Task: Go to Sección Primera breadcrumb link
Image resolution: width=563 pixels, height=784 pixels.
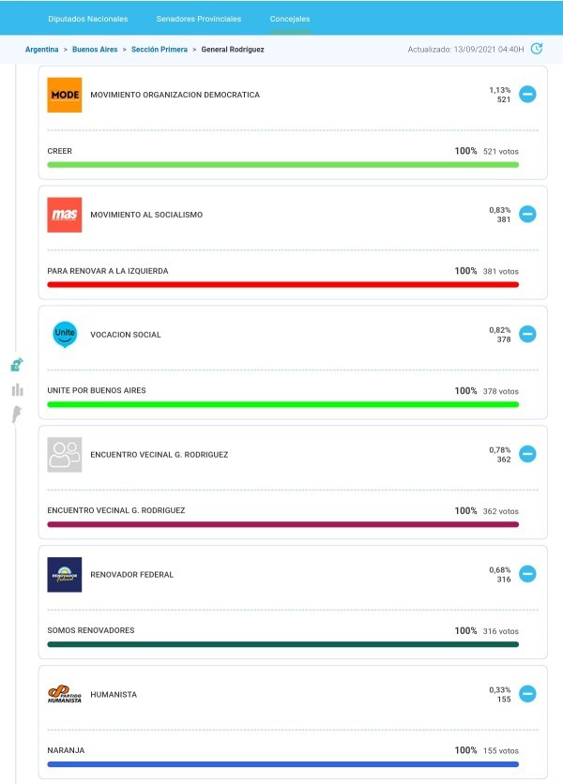Action: click(160, 49)
